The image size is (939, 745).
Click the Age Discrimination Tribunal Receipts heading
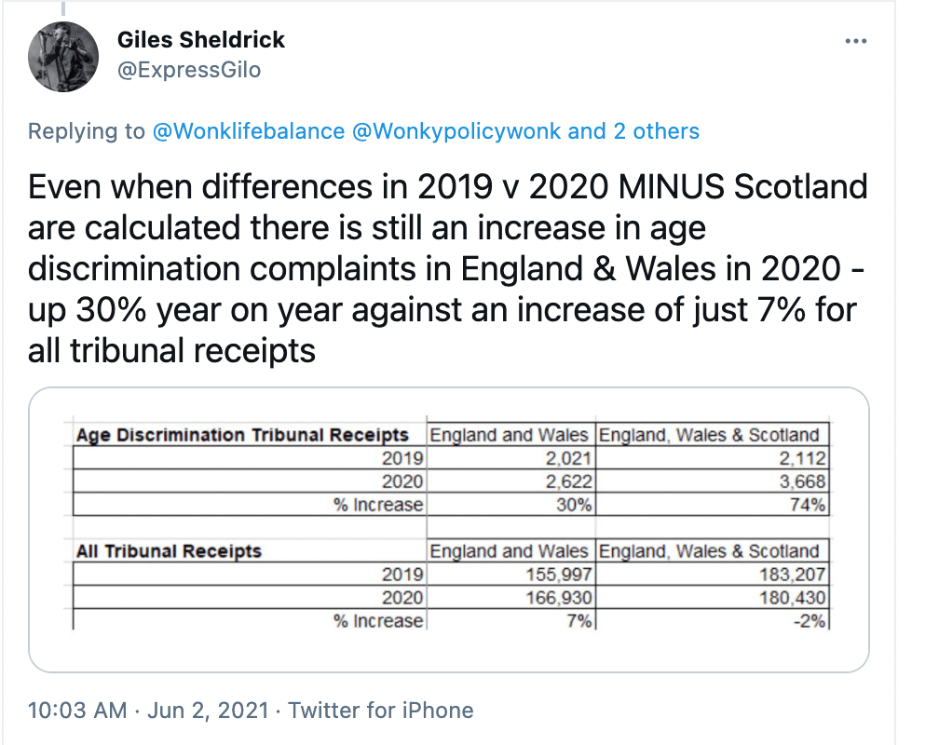click(242, 435)
